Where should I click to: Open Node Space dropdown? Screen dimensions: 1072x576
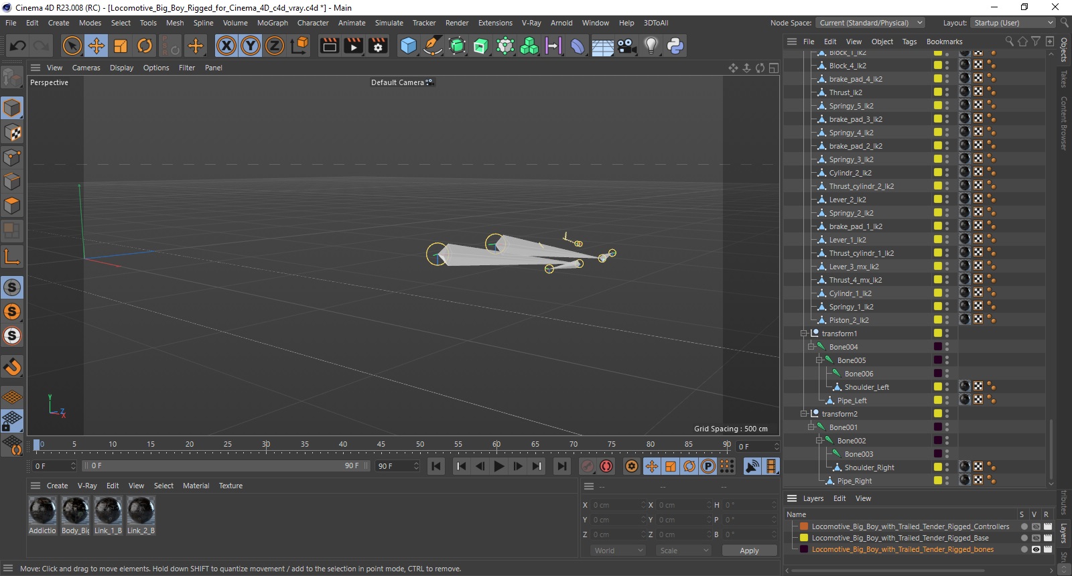pyautogui.click(x=871, y=23)
